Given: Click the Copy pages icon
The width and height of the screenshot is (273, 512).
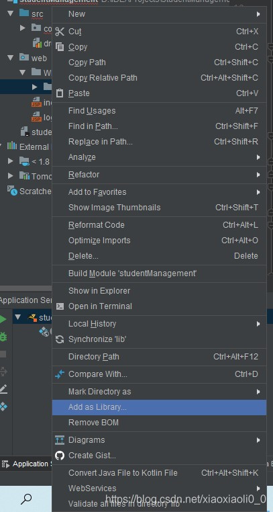Looking at the screenshot, I should coord(60,47).
